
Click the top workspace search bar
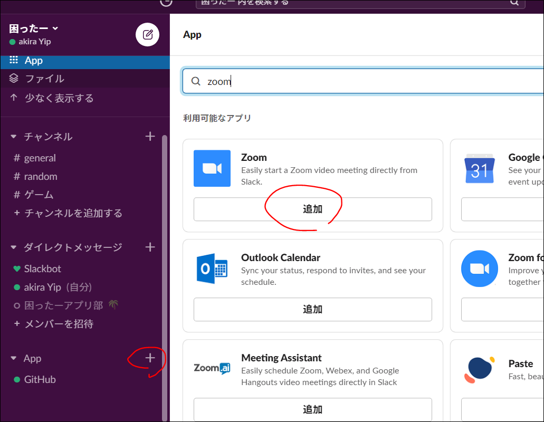point(360,4)
